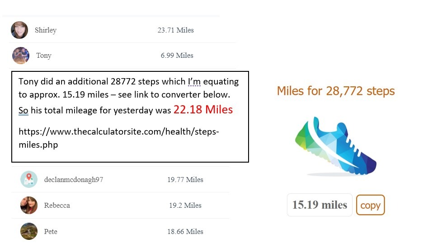Select the name Pete
Image resolution: width=442 pixels, height=243 pixels.
point(51,231)
